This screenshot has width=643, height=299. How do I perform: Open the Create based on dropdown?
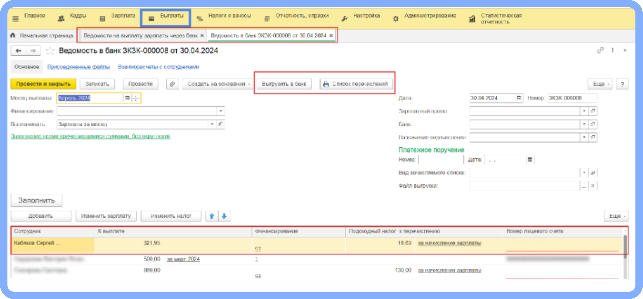click(x=217, y=84)
